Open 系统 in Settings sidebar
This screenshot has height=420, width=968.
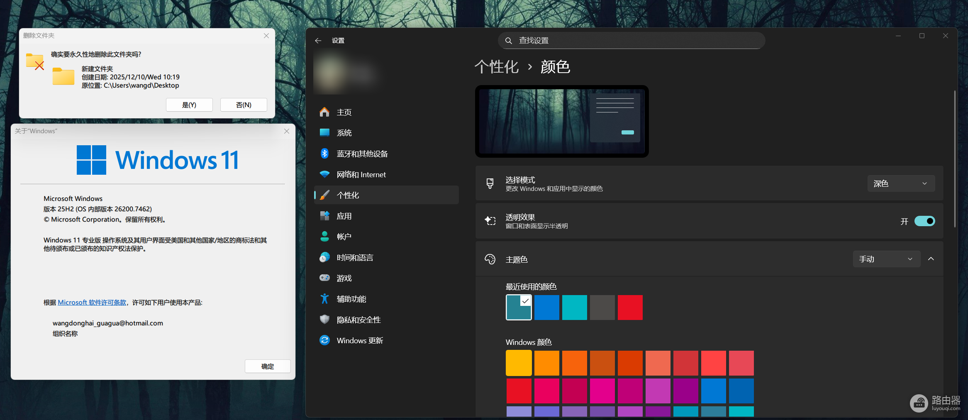pos(386,133)
